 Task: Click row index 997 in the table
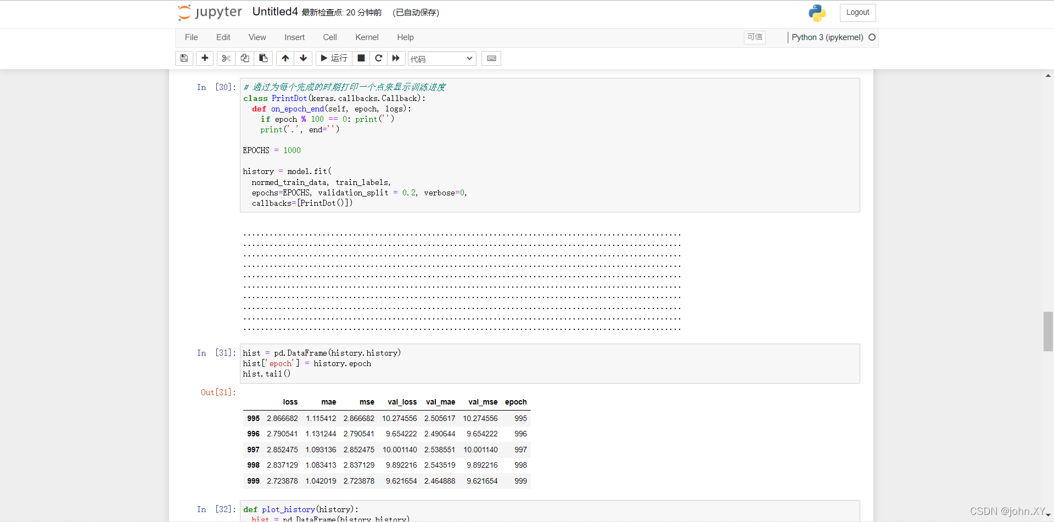253,450
